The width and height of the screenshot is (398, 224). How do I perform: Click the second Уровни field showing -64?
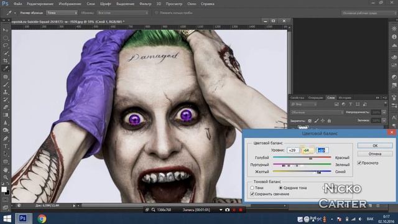click(307, 150)
